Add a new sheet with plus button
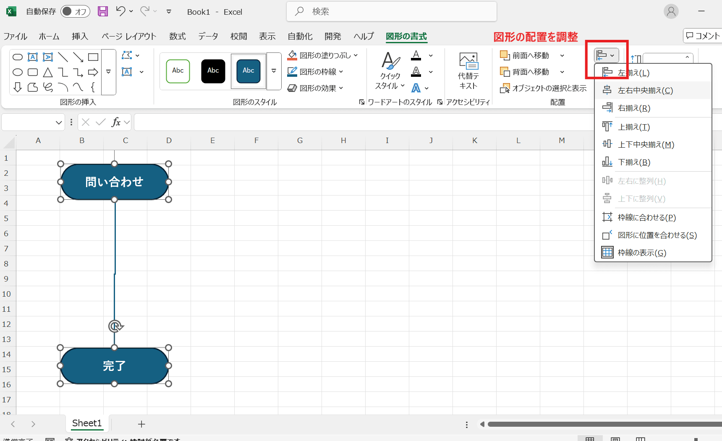Screen dimensions: 722x441 point(141,424)
